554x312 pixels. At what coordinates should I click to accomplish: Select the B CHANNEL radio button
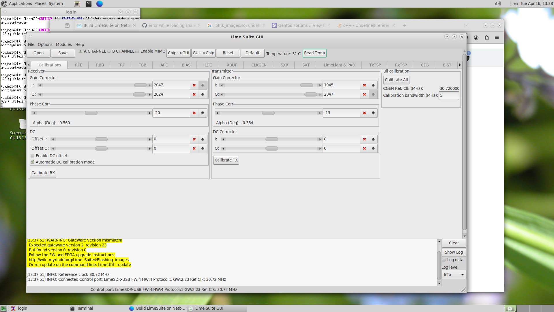point(109,51)
